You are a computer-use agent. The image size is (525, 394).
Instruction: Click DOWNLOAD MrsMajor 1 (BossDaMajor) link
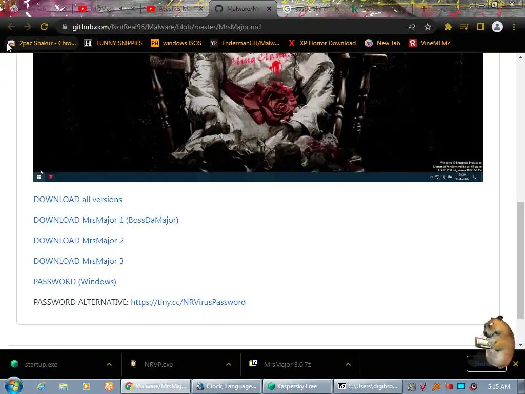coord(106,220)
